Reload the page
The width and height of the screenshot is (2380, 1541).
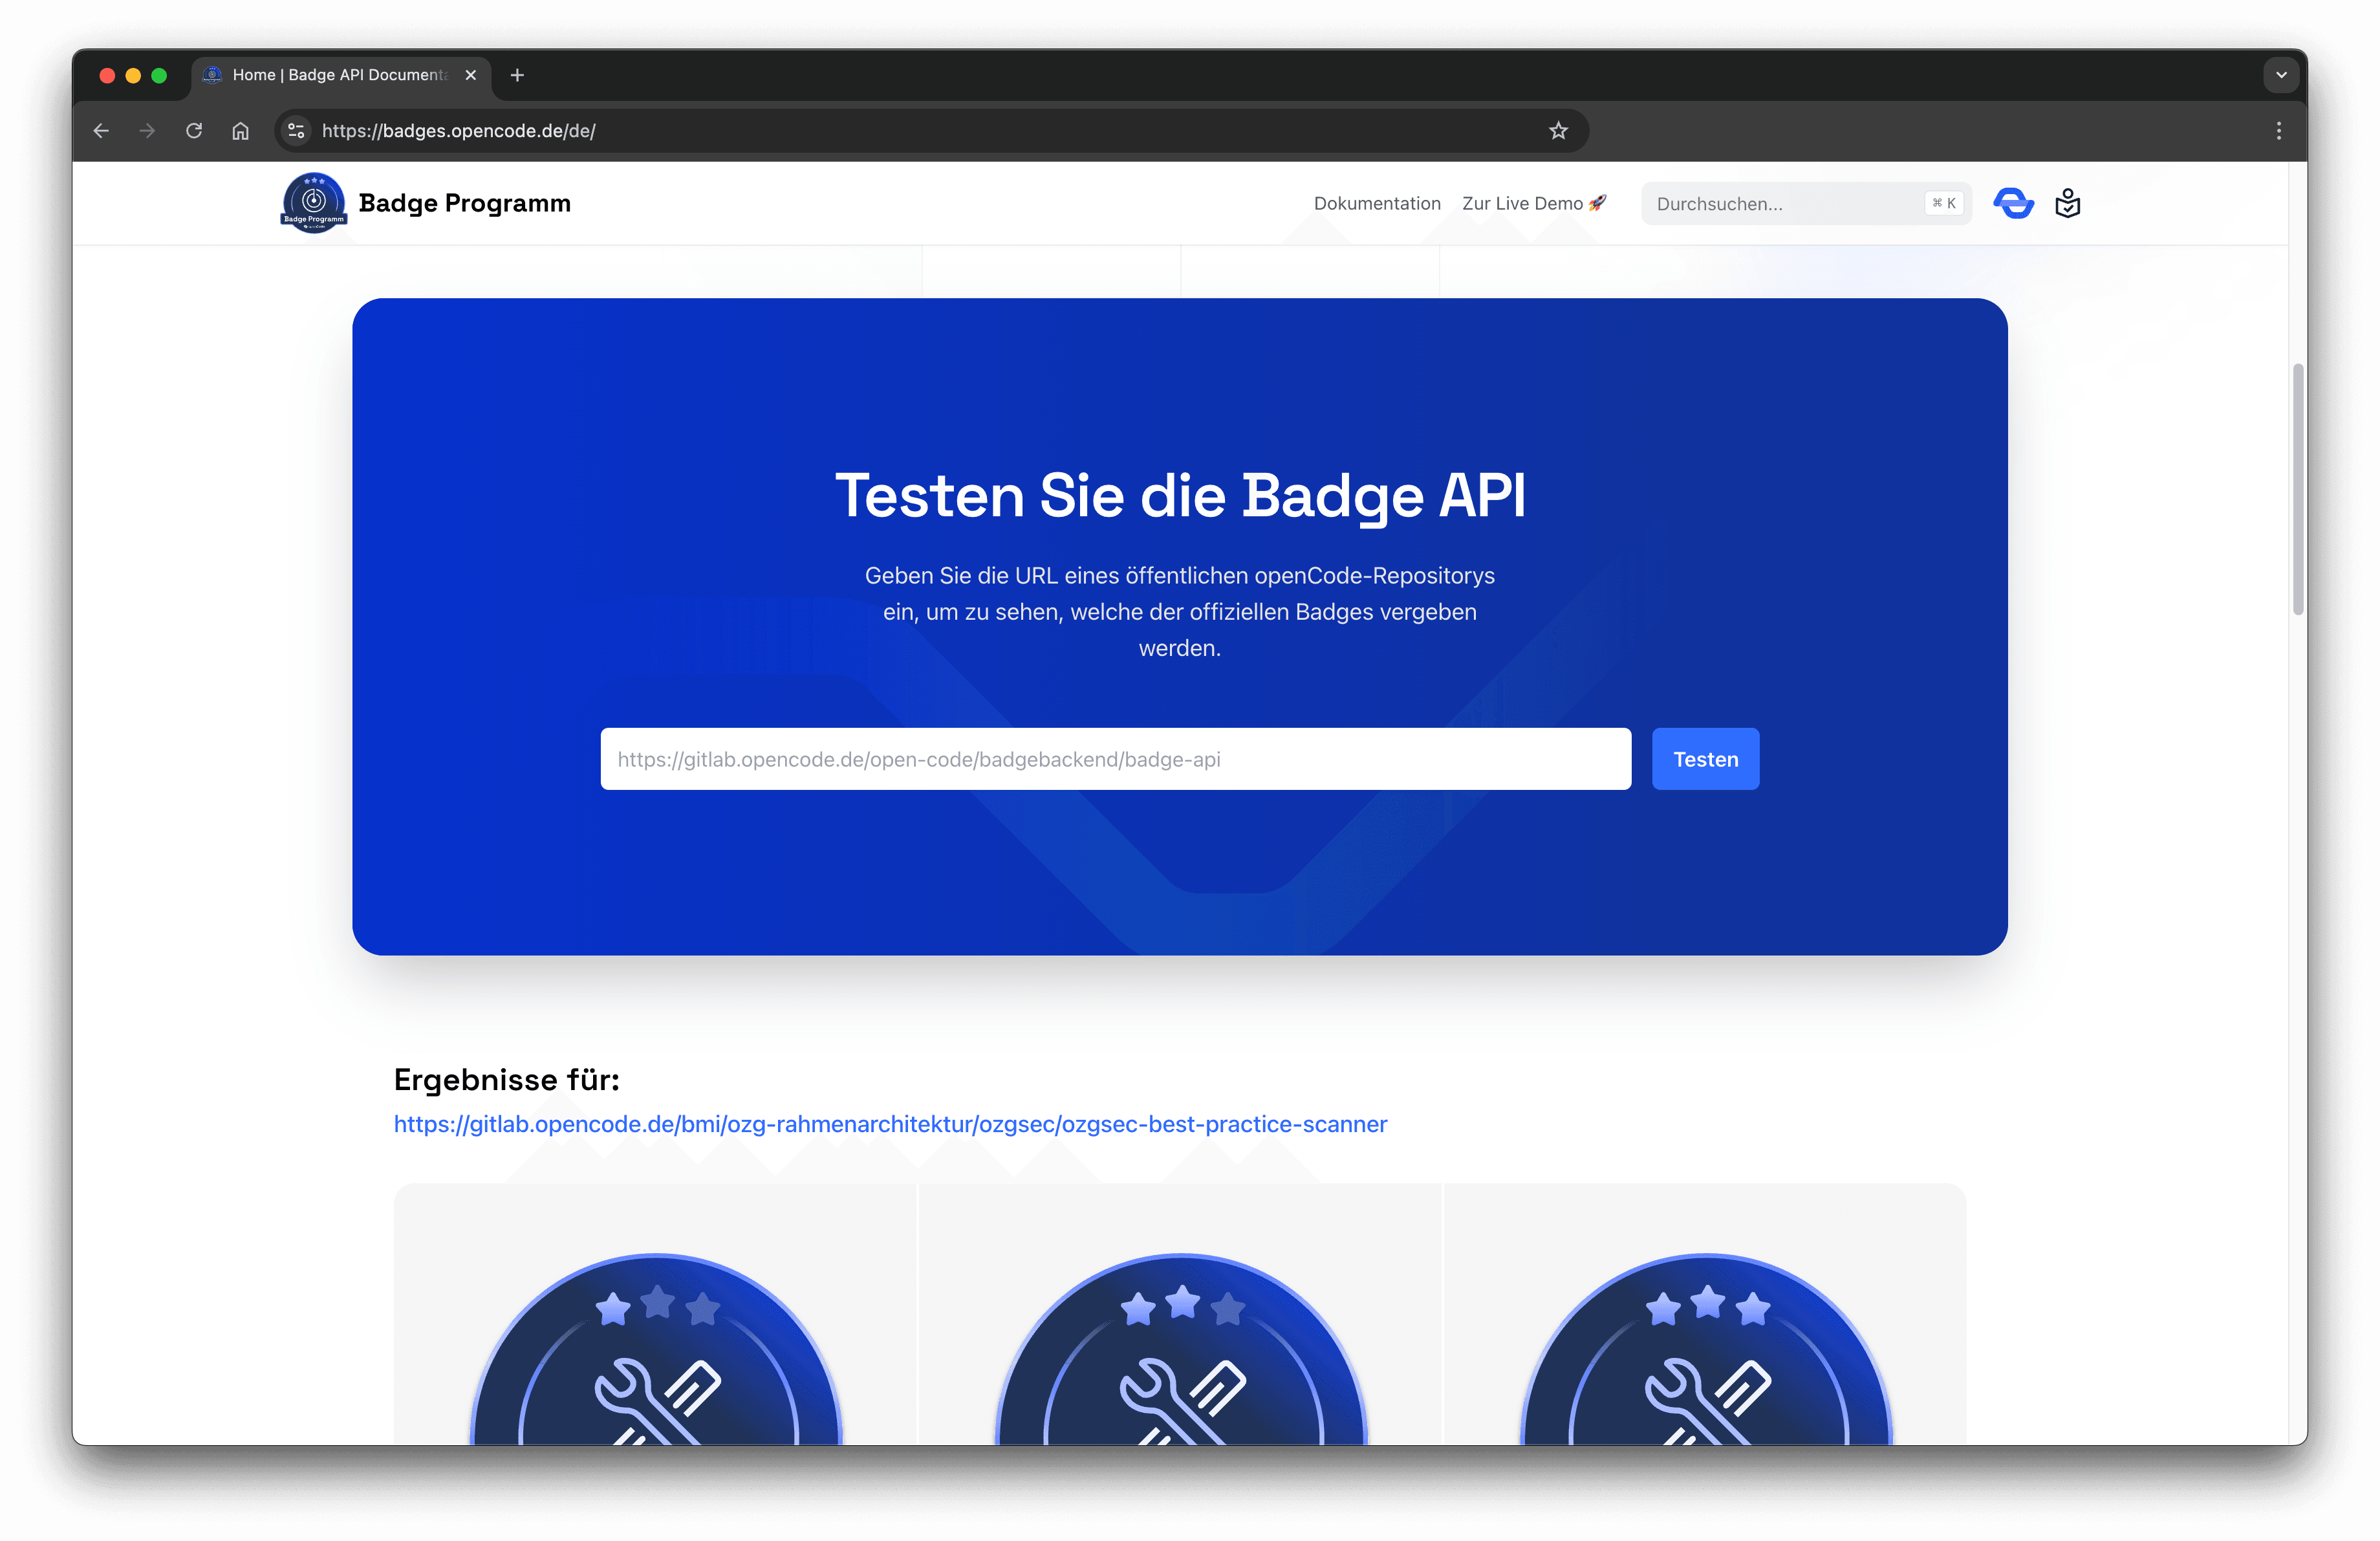pos(194,131)
